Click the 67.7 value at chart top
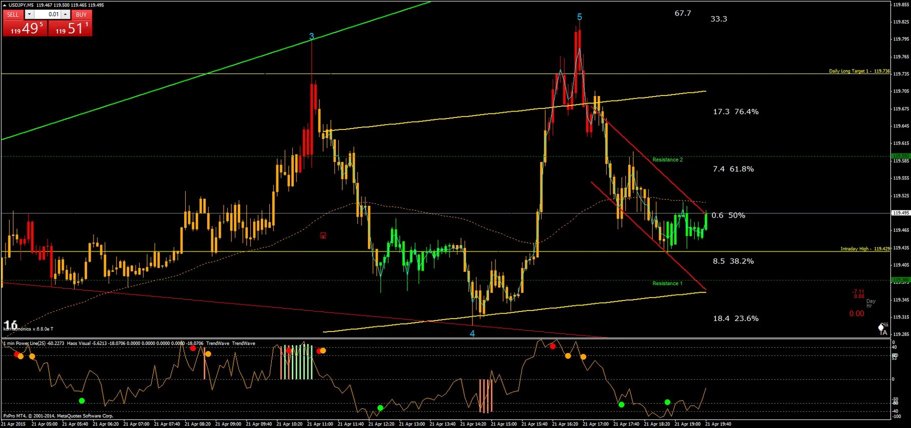Viewport: 911px width, 428px height. click(x=683, y=13)
